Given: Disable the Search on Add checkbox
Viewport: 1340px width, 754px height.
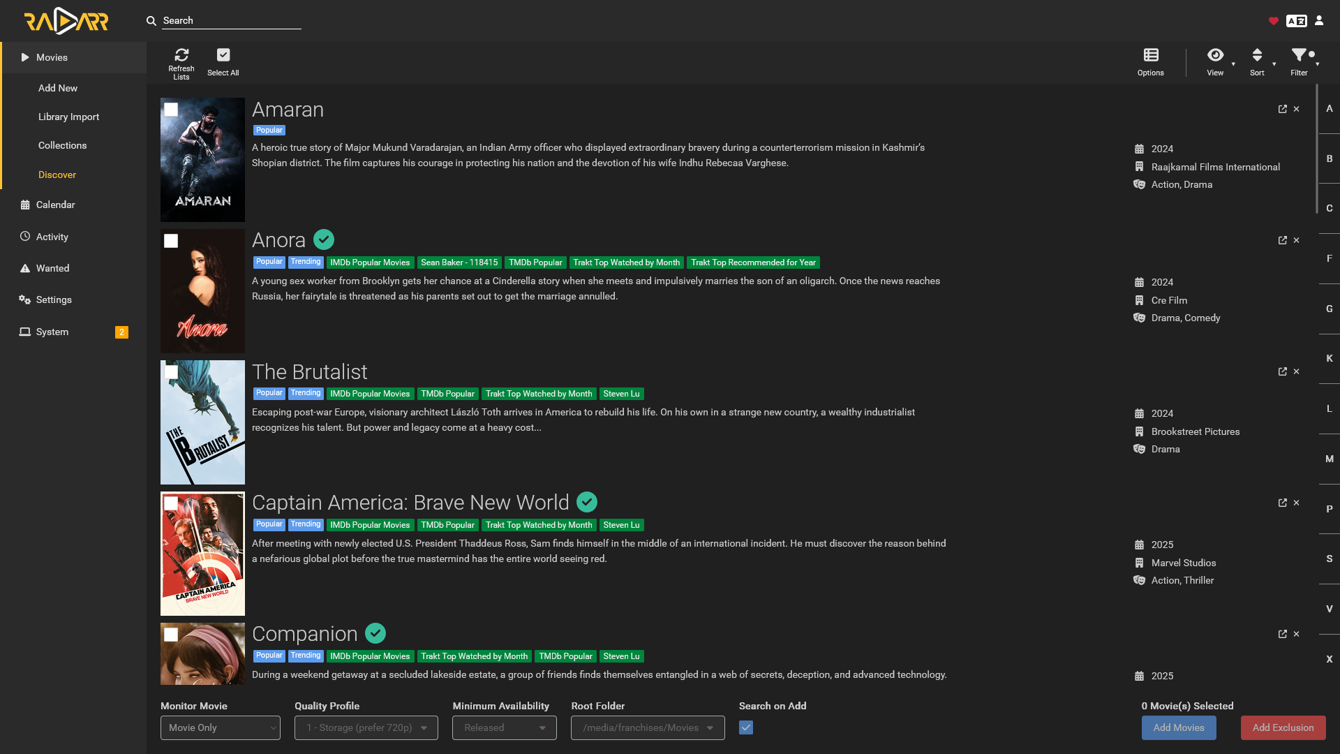Looking at the screenshot, I should [x=746, y=727].
